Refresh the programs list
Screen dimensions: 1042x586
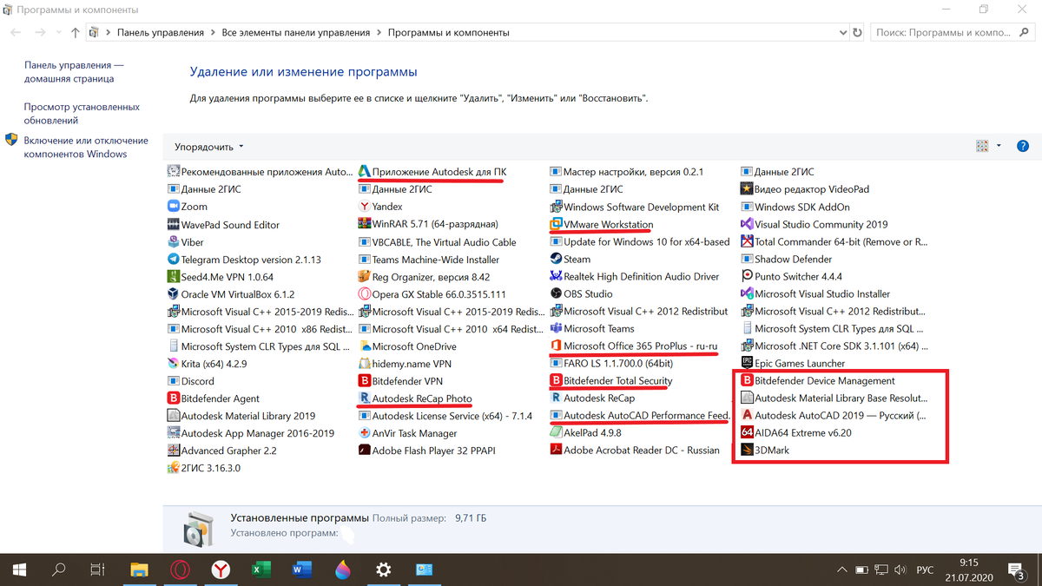click(x=858, y=33)
